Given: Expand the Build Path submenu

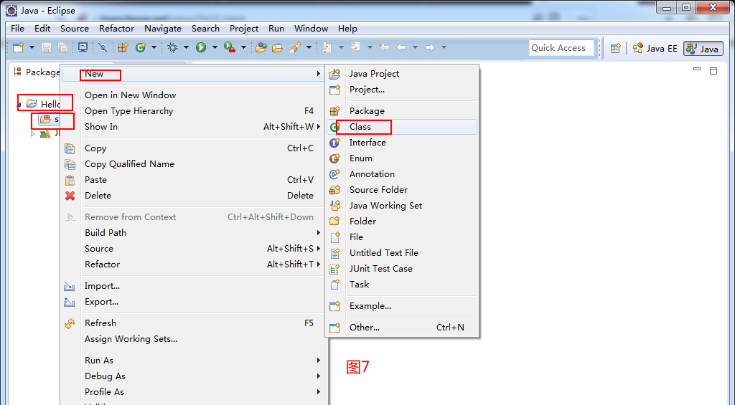Looking at the screenshot, I should coord(193,233).
